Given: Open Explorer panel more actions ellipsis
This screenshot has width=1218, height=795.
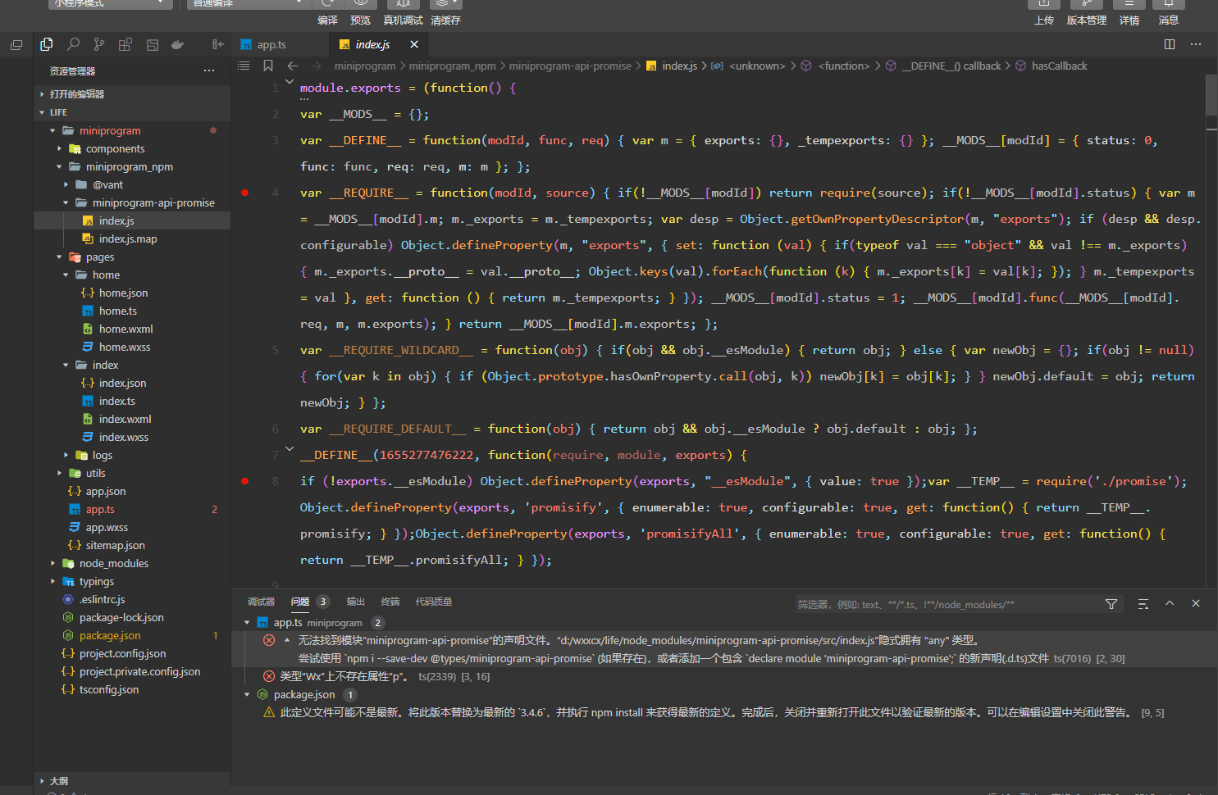Looking at the screenshot, I should coord(209,70).
